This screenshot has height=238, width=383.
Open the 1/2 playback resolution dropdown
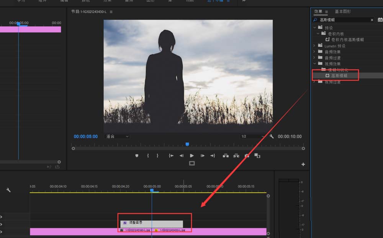(x=252, y=136)
